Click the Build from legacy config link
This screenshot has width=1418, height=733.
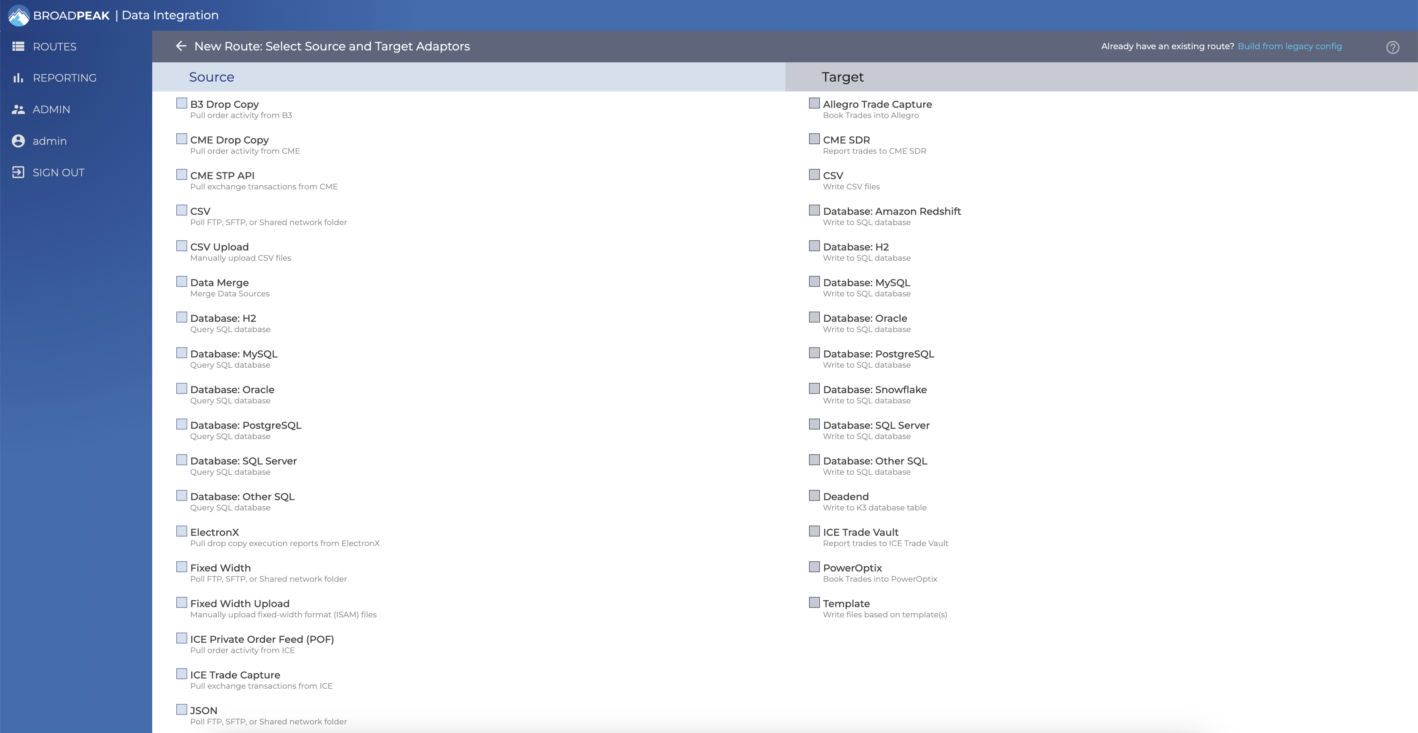[x=1290, y=46]
